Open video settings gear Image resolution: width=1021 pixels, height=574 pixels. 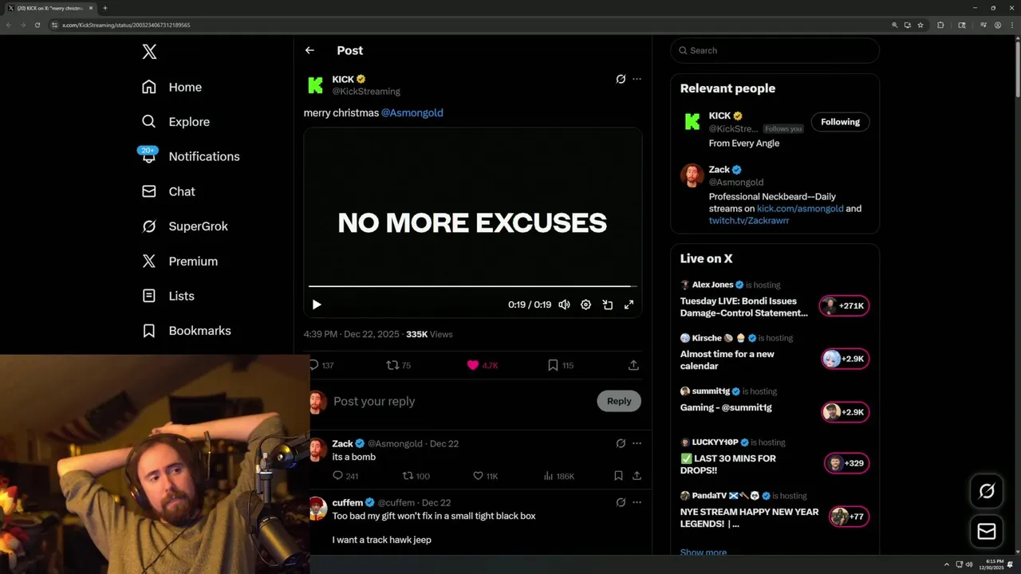[585, 305]
